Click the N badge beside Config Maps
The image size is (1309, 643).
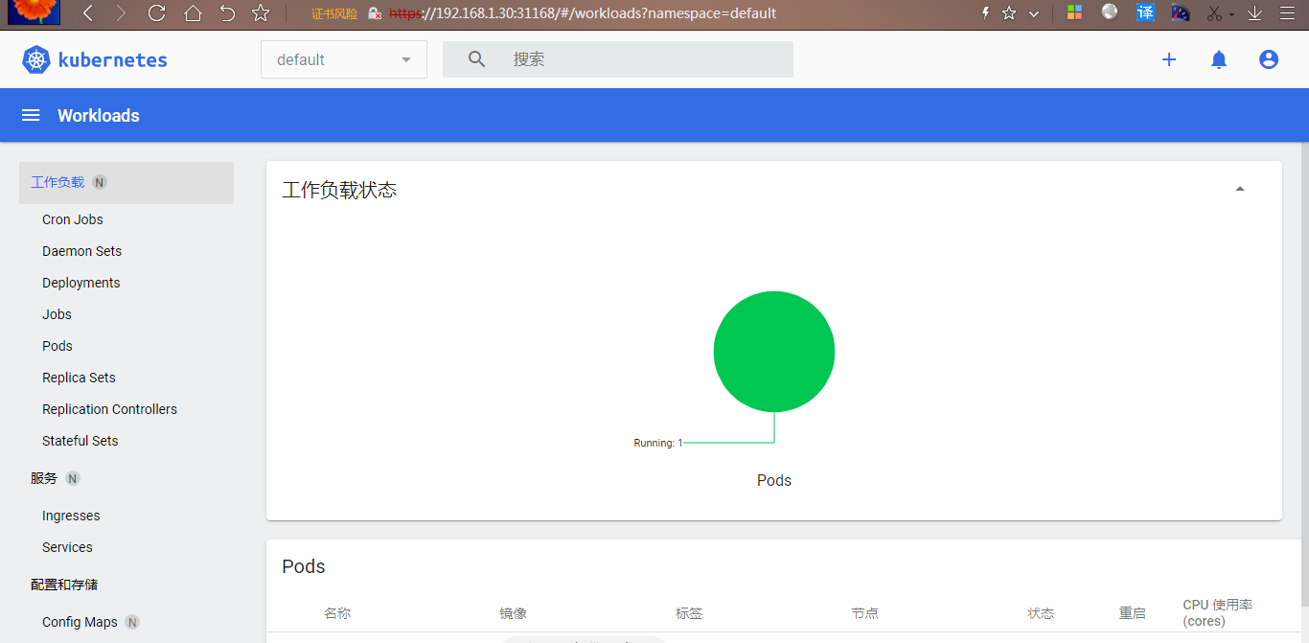132,622
